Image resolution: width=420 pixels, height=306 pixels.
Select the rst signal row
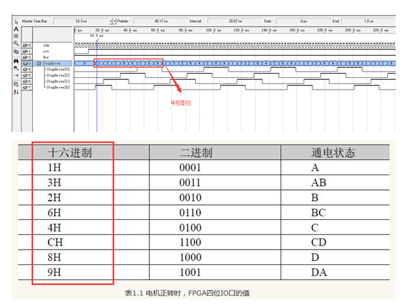46,51
